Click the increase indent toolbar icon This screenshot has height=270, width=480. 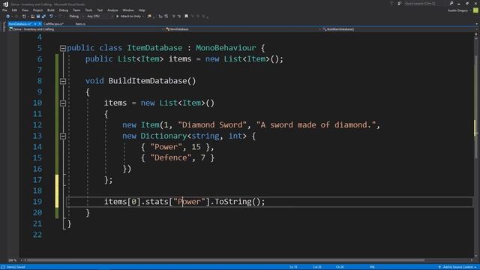click(166, 16)
